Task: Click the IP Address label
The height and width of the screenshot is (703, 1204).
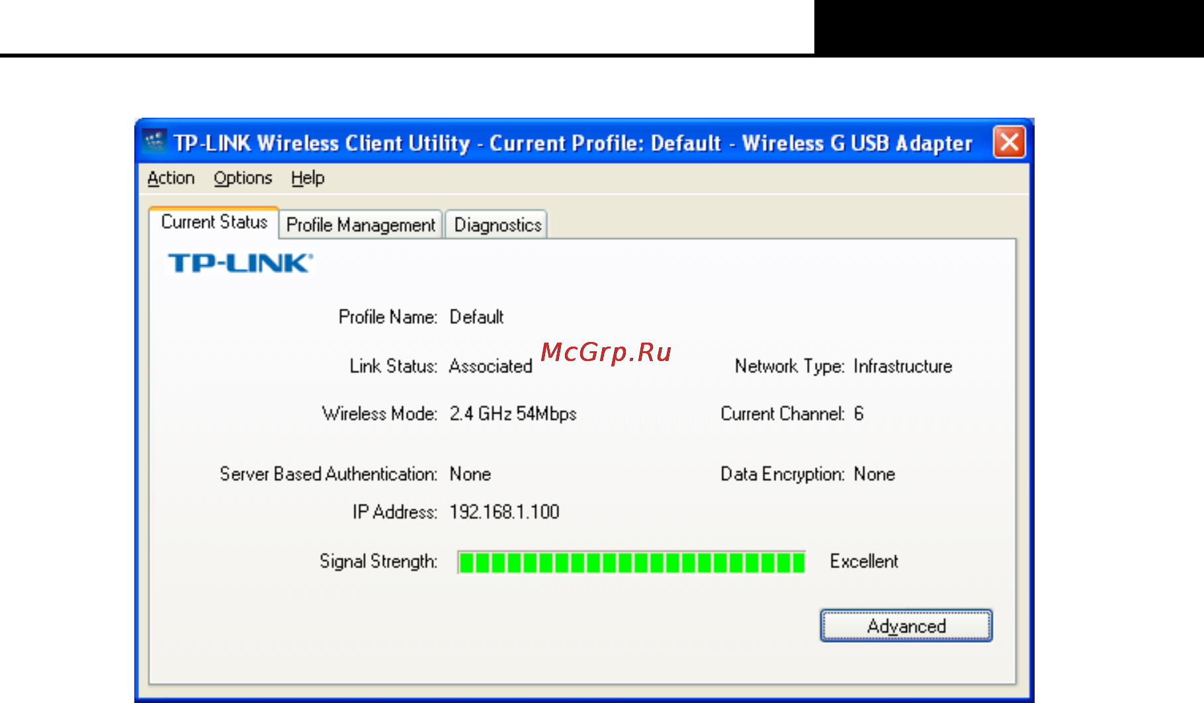Action: pyautogui.click(x=395, y=512)
